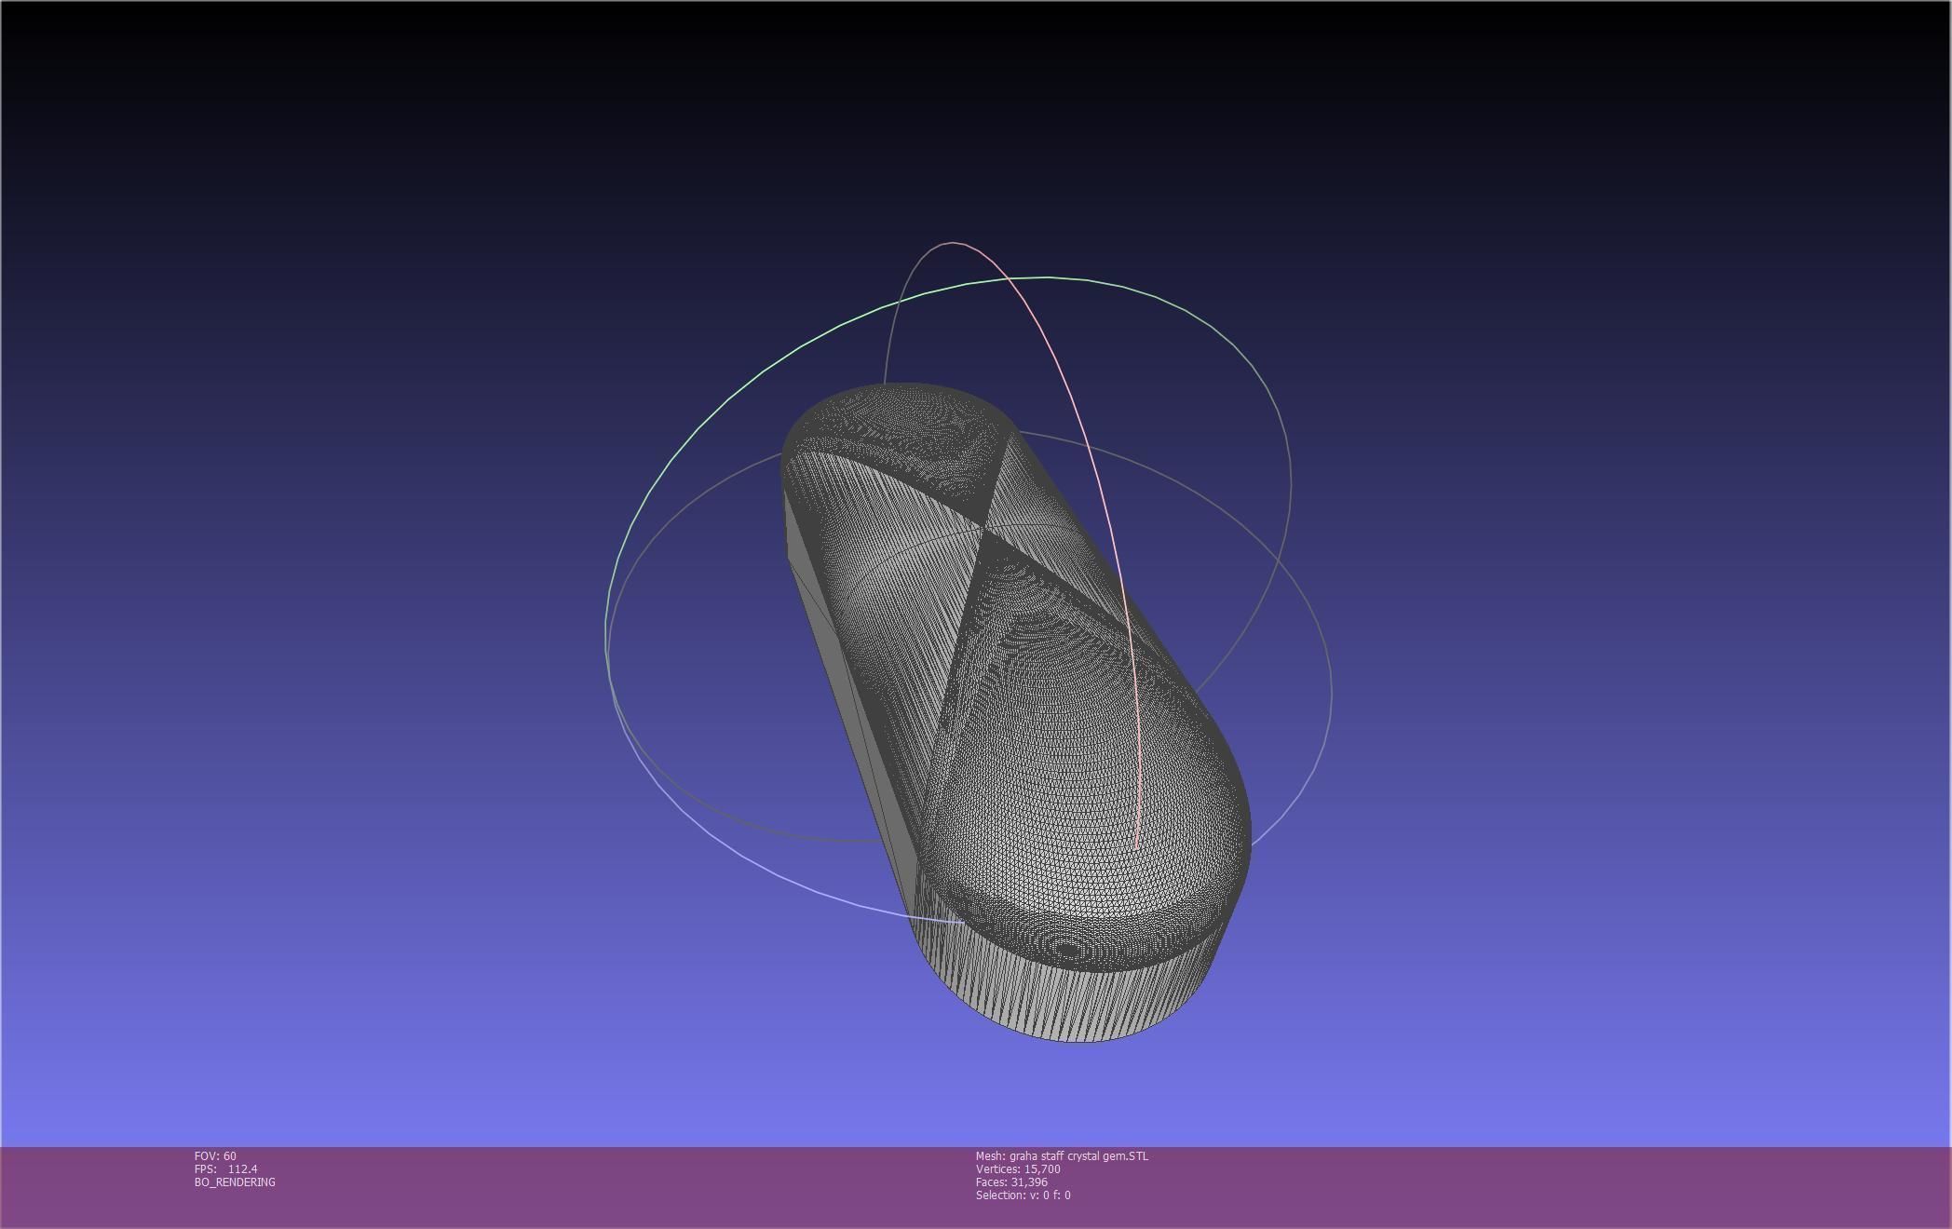
Task: Click the FOV: 60 readout
Action: (215, 1156)
